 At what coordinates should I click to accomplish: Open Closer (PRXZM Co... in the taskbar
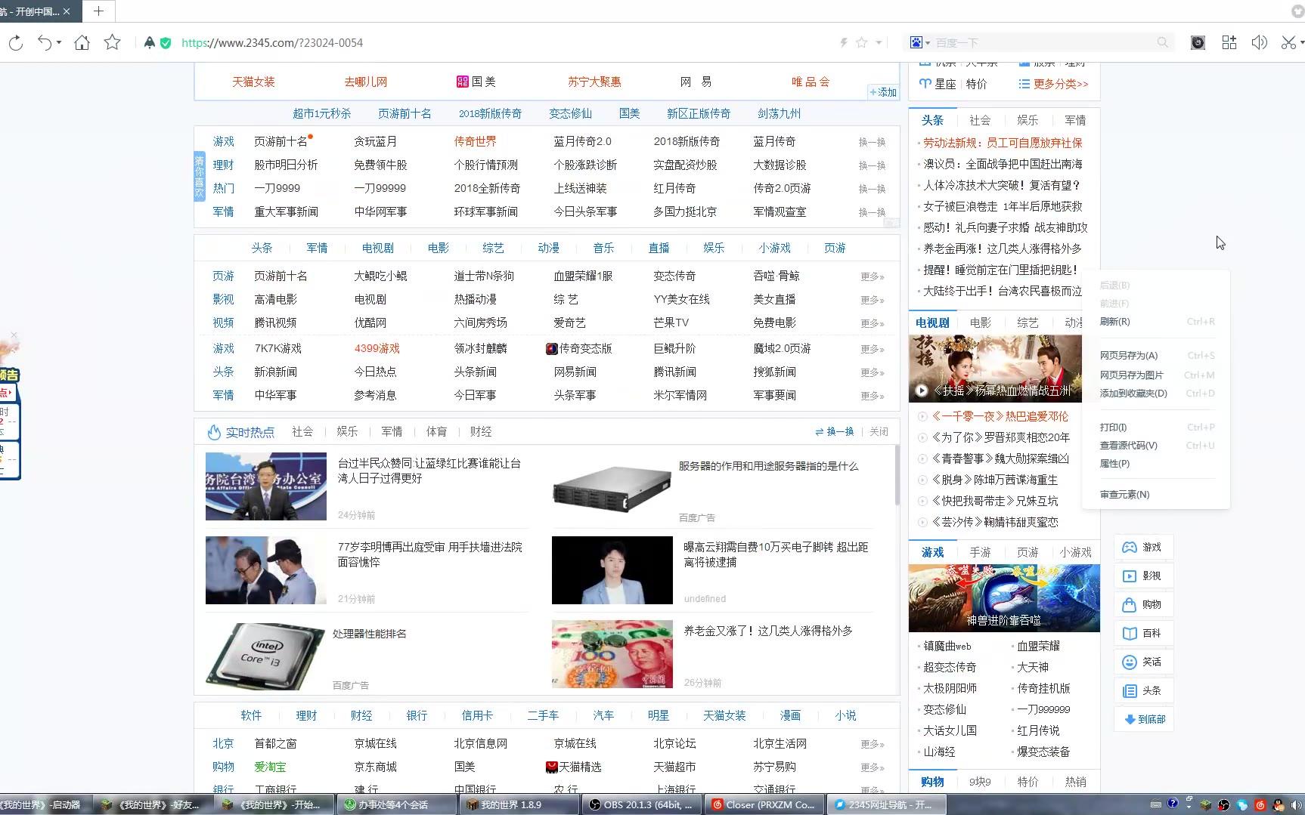[764, 804]
